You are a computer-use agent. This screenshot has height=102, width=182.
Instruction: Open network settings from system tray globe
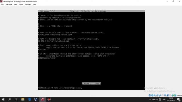[x=160, y=99]
